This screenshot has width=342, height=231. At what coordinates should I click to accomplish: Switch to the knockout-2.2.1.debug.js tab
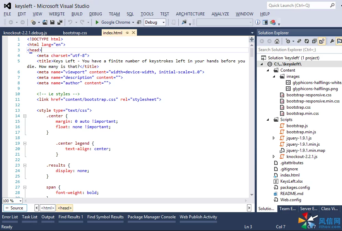(x=25, y=33)
